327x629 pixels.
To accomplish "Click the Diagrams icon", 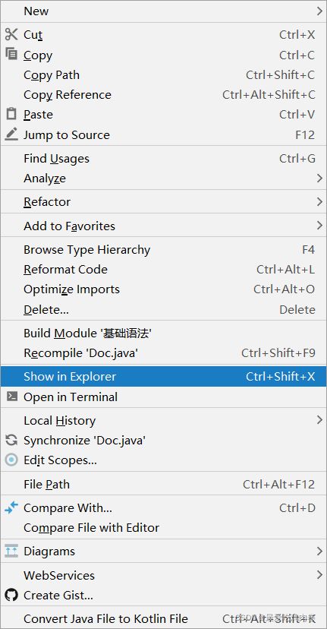I will point(11,551).
